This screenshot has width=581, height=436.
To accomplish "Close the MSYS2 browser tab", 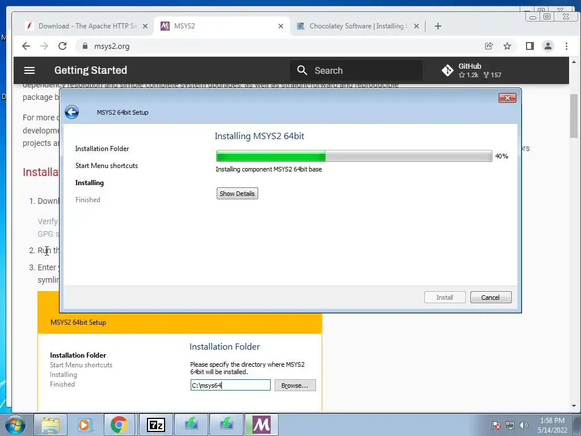I will point(281,26).
